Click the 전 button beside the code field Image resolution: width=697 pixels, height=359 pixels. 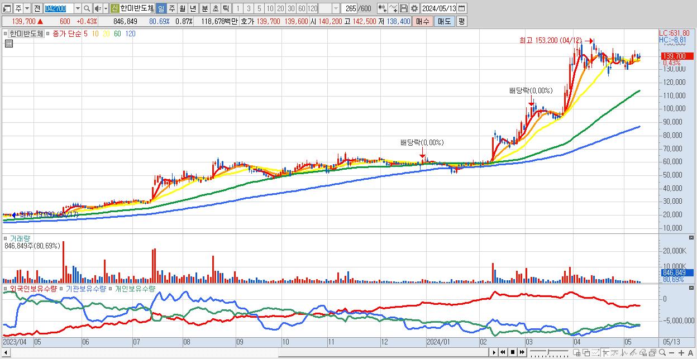point(37,8)
